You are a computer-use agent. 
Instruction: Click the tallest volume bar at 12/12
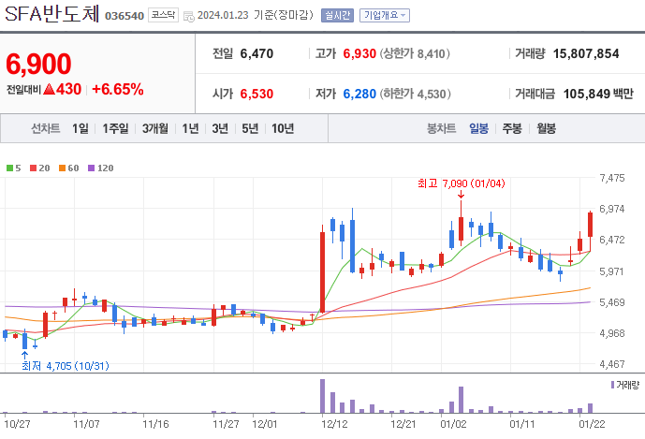(x=322, y=396)
